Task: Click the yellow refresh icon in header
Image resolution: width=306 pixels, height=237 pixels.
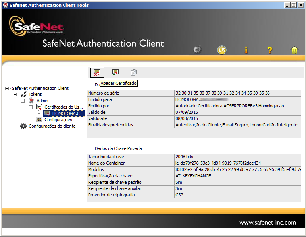Action: [222, 50]
